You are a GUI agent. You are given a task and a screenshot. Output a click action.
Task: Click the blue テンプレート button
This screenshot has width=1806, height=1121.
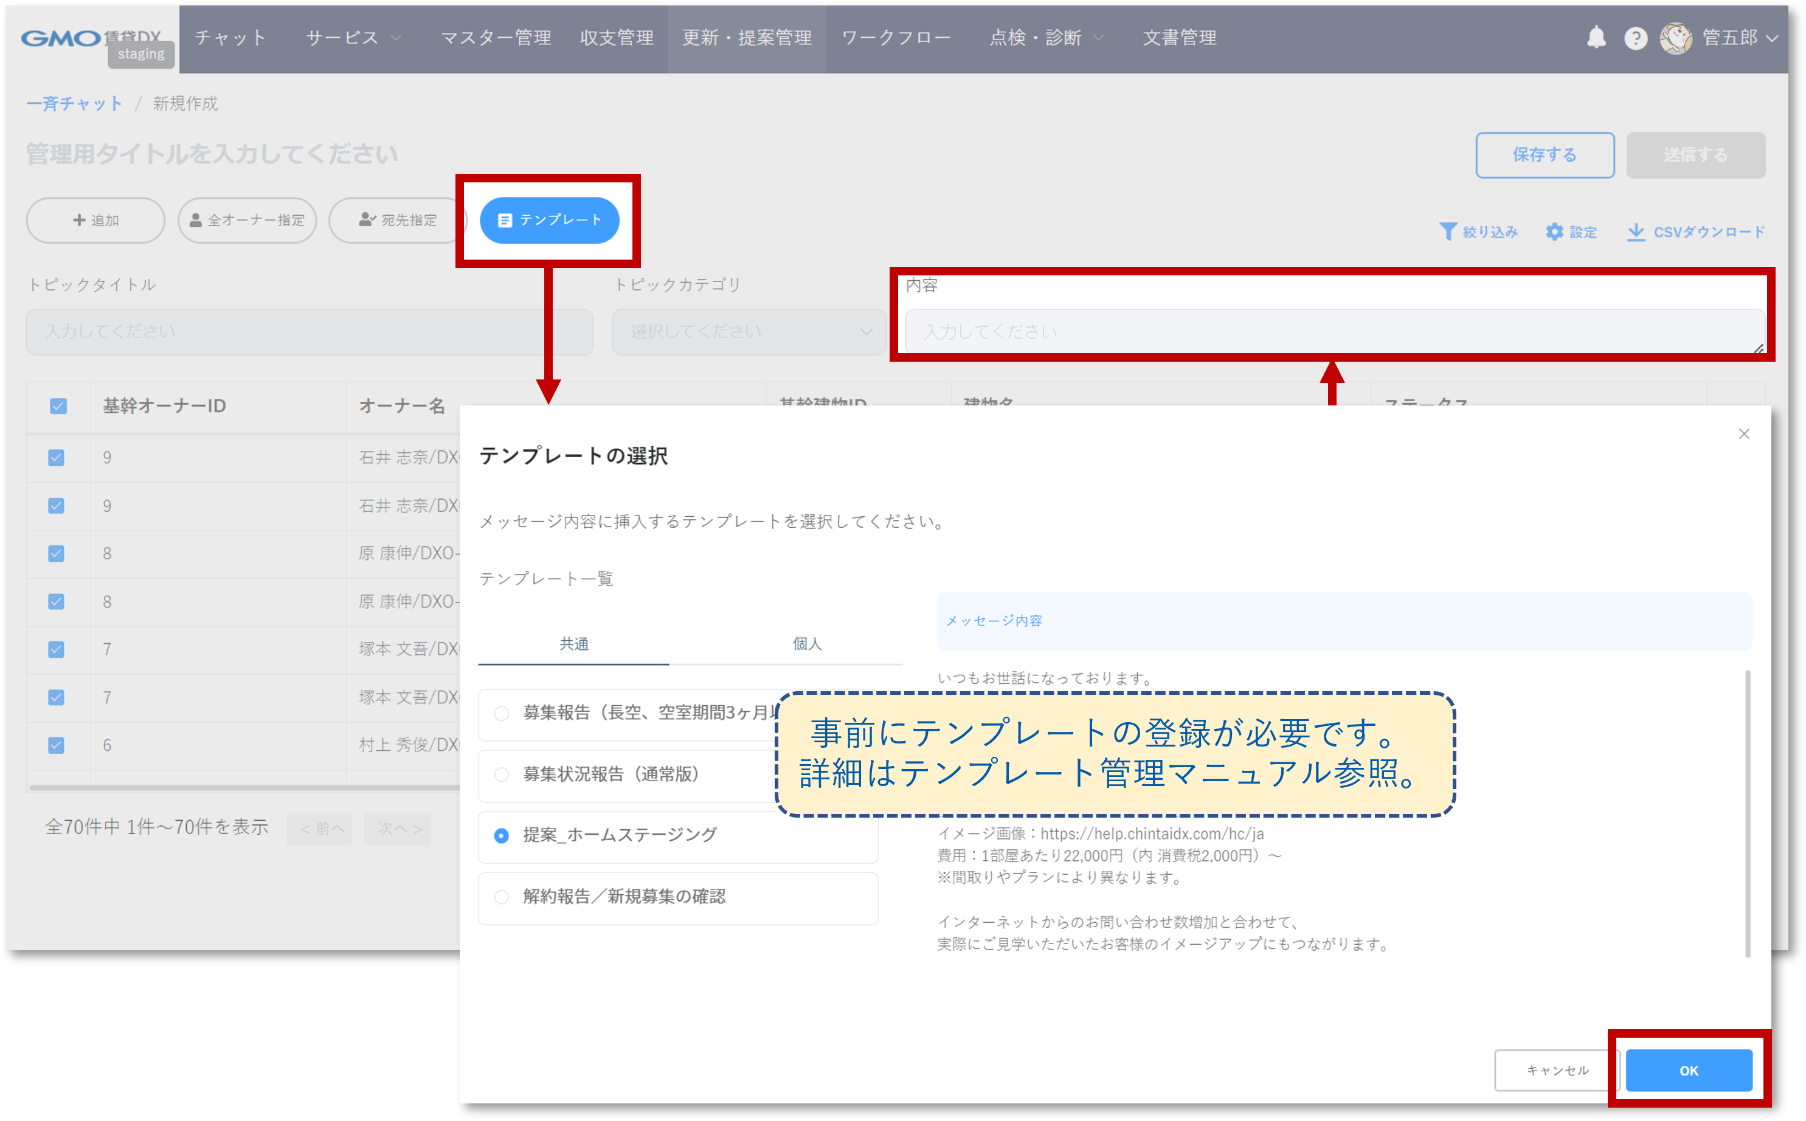click(549, 220)
